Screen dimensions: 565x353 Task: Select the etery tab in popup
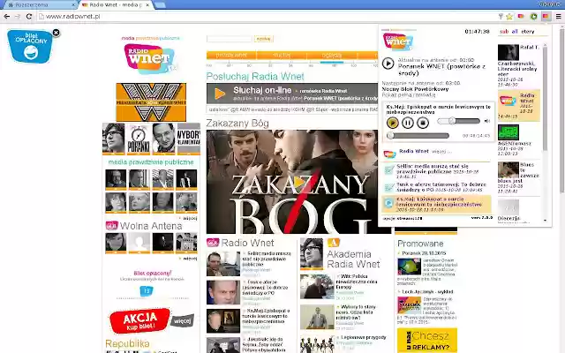coord(528,32)
